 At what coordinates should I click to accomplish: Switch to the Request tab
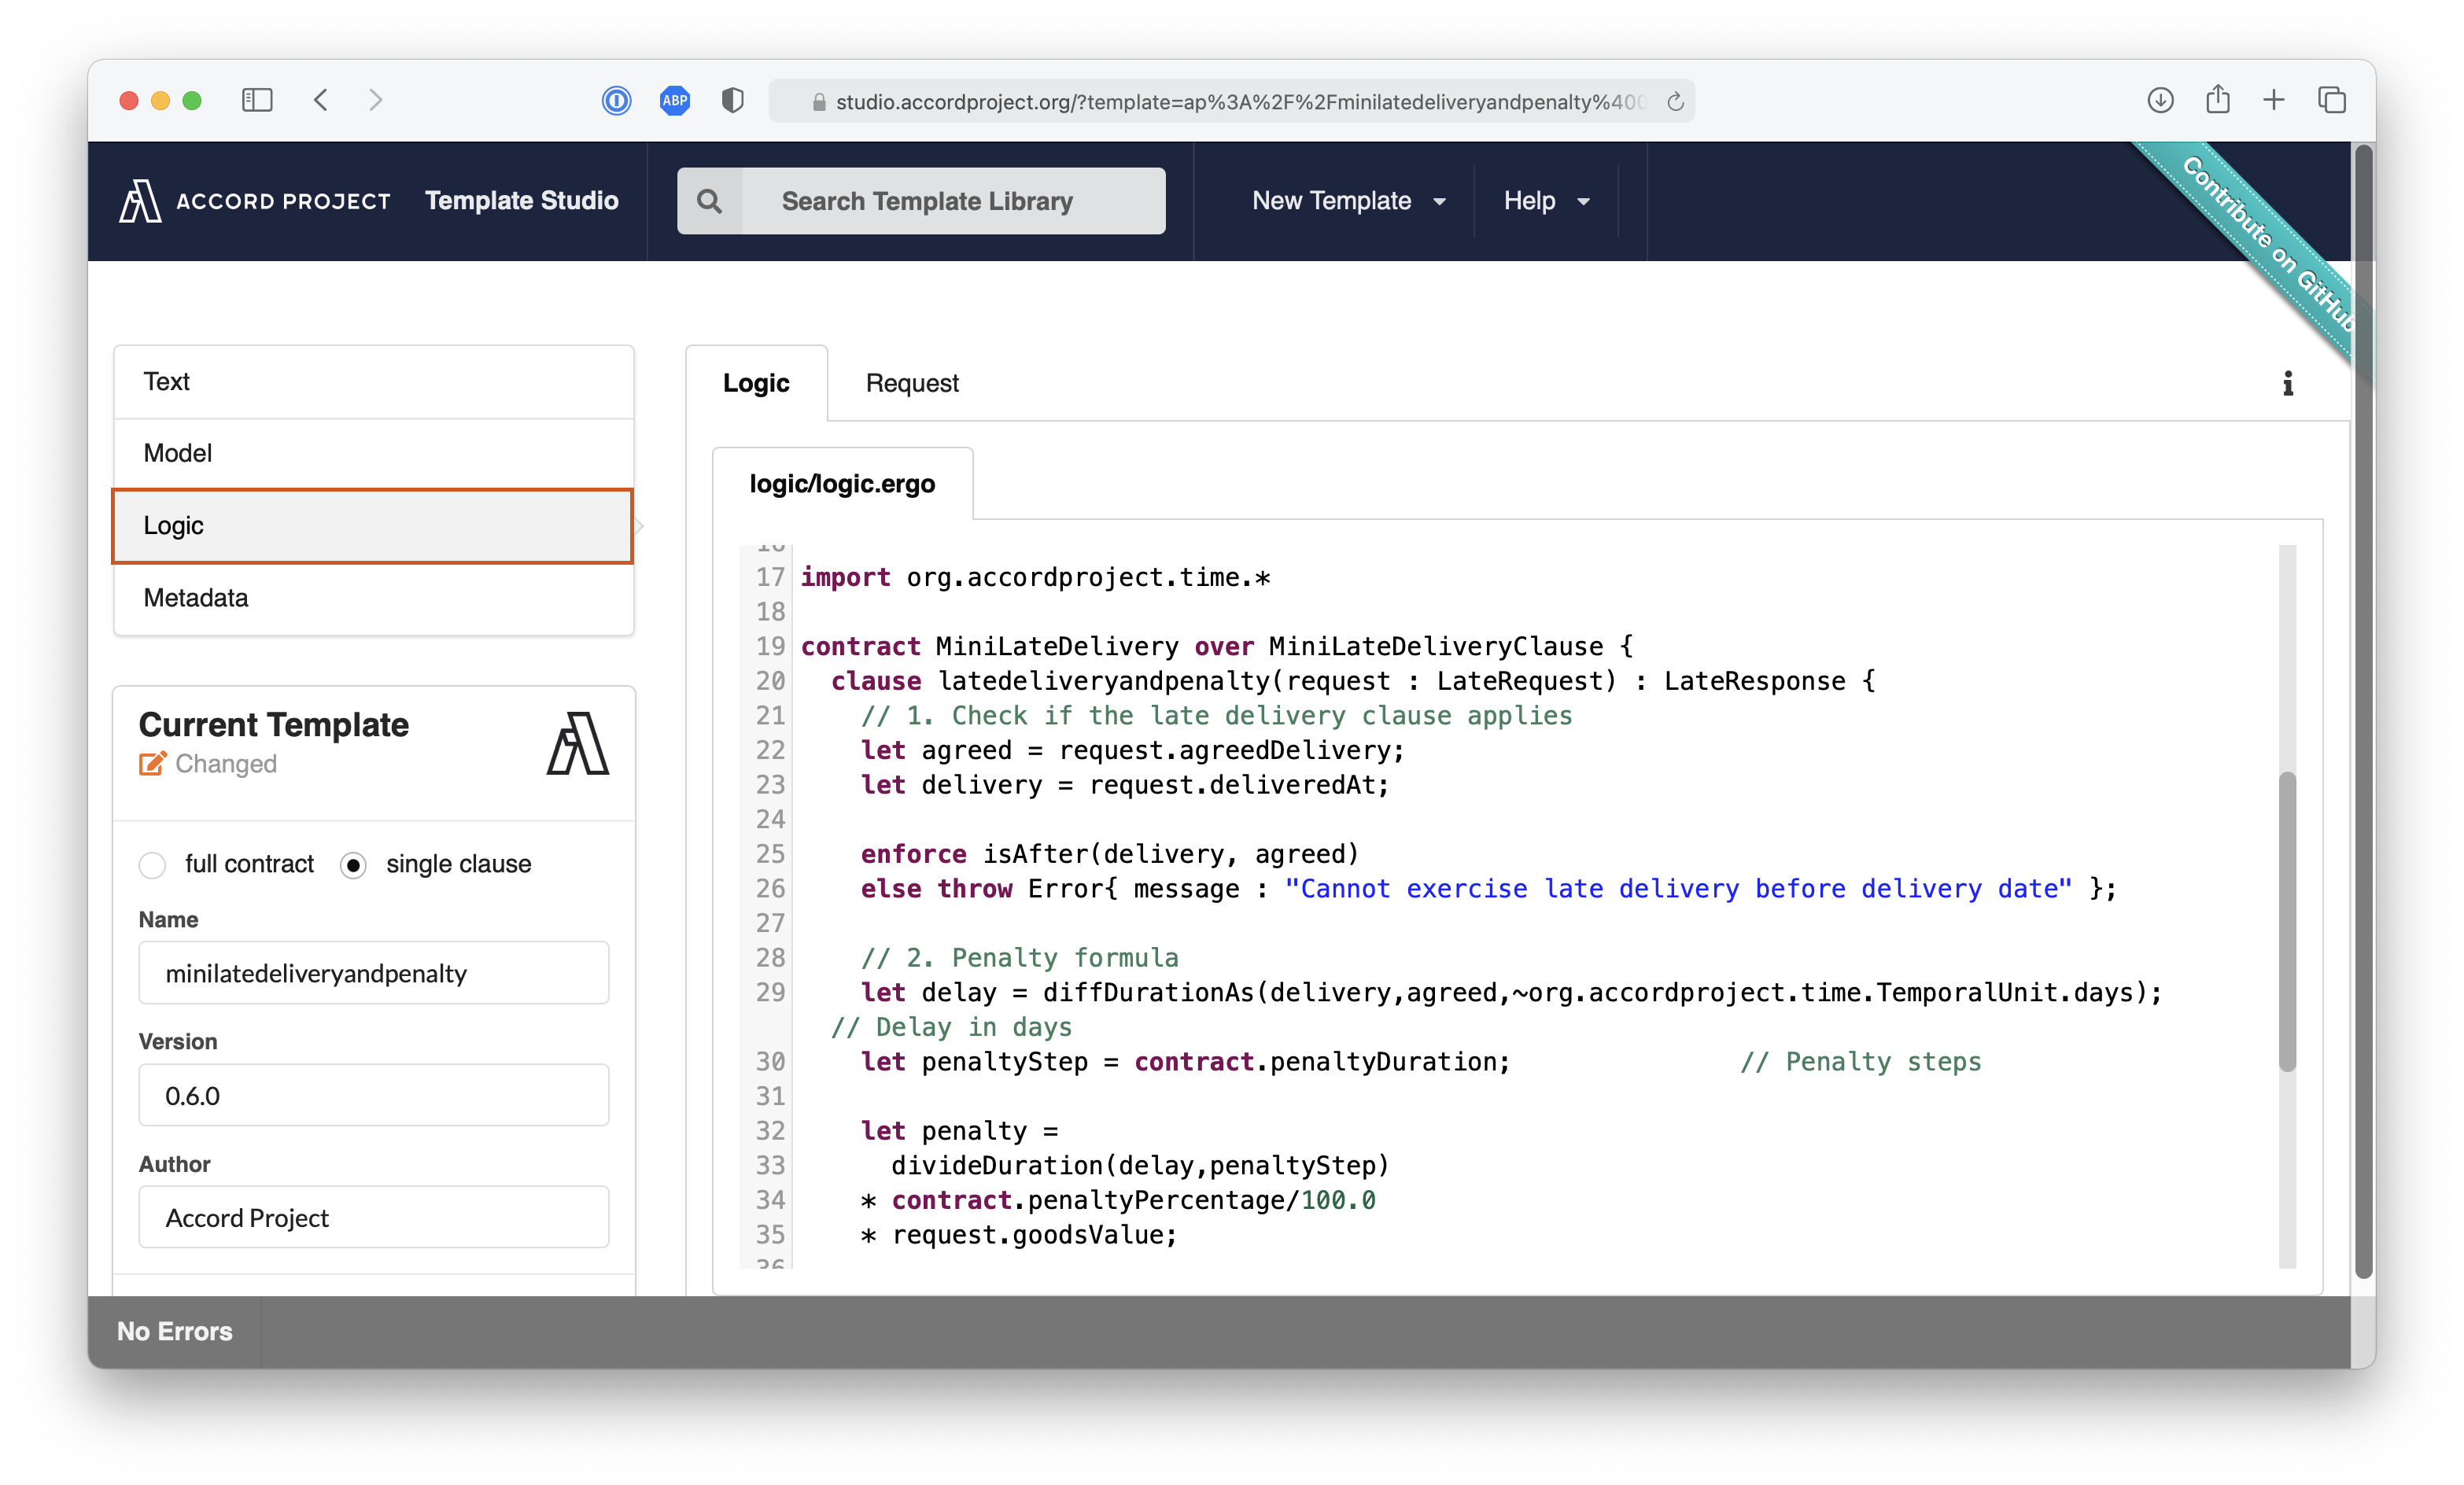[x=911, y=384]
